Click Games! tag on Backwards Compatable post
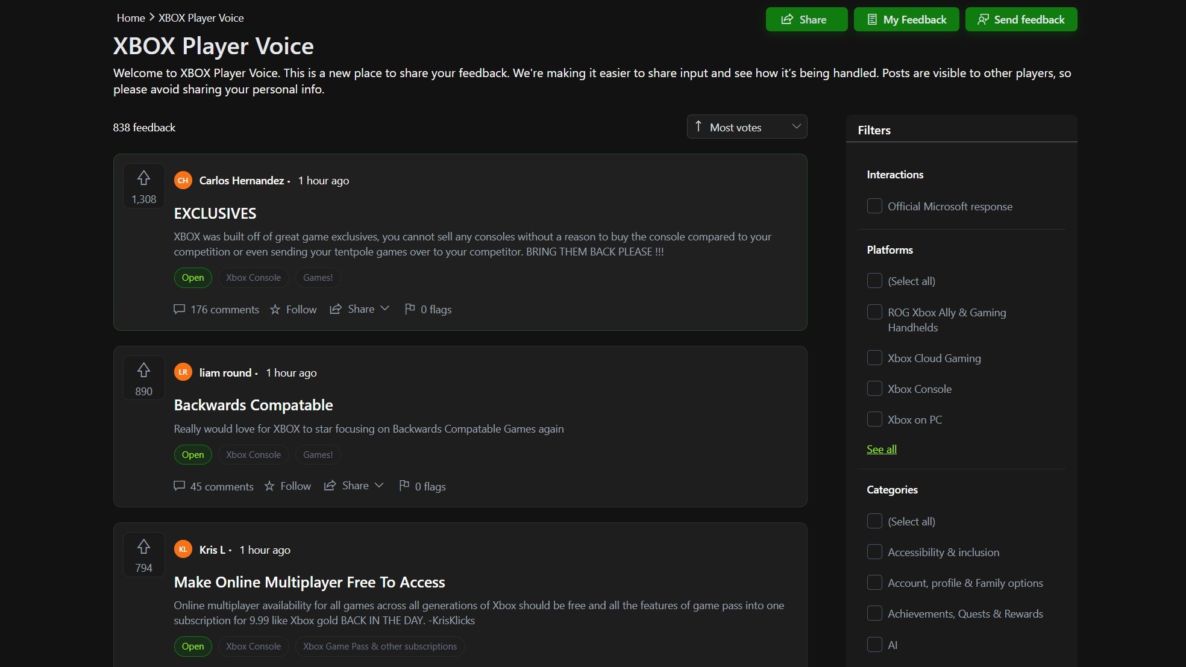This screenshot has height=667, width=1186. click(318, 455)
